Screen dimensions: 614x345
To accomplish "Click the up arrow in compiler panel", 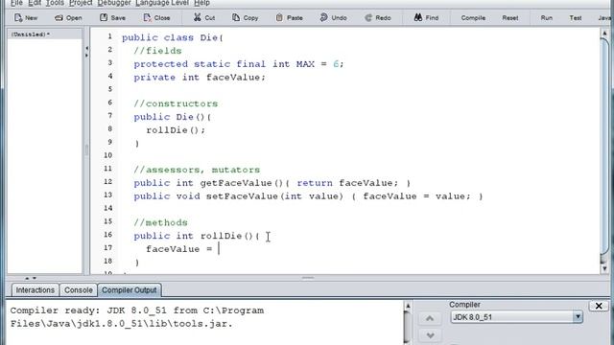I will coord(430,318).
